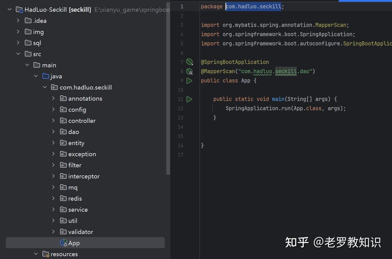Expand the controller package

coord(53,121)
